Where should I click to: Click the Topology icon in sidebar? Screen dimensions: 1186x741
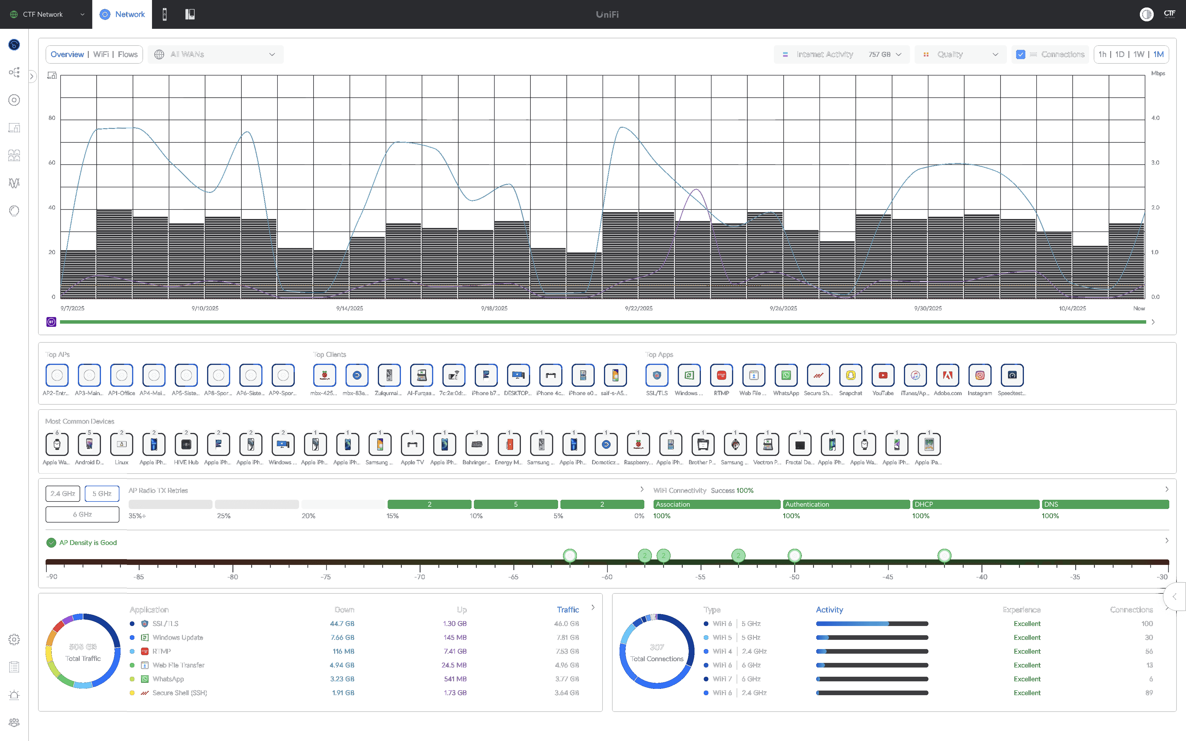tap(14, 73)
